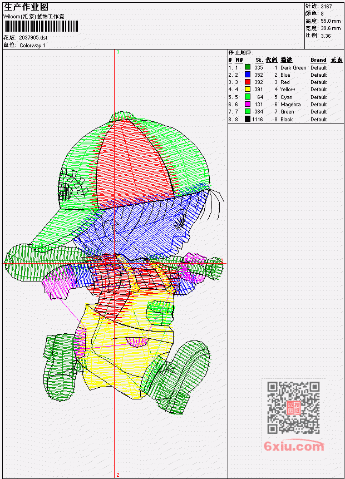Select the 'Dark Green' description text

pos(293,67)
